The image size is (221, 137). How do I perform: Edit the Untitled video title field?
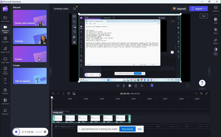pos(61,9)
